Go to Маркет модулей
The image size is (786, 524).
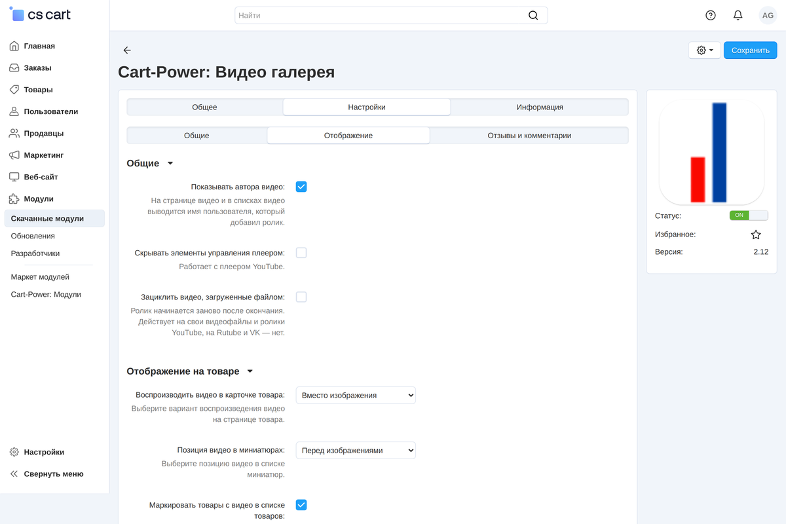pyautogui.click(x=40, y=277)
